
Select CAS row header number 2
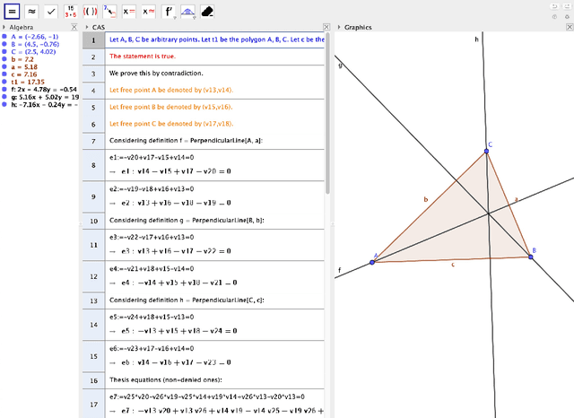pyautogui.click(x=93, y=57)
